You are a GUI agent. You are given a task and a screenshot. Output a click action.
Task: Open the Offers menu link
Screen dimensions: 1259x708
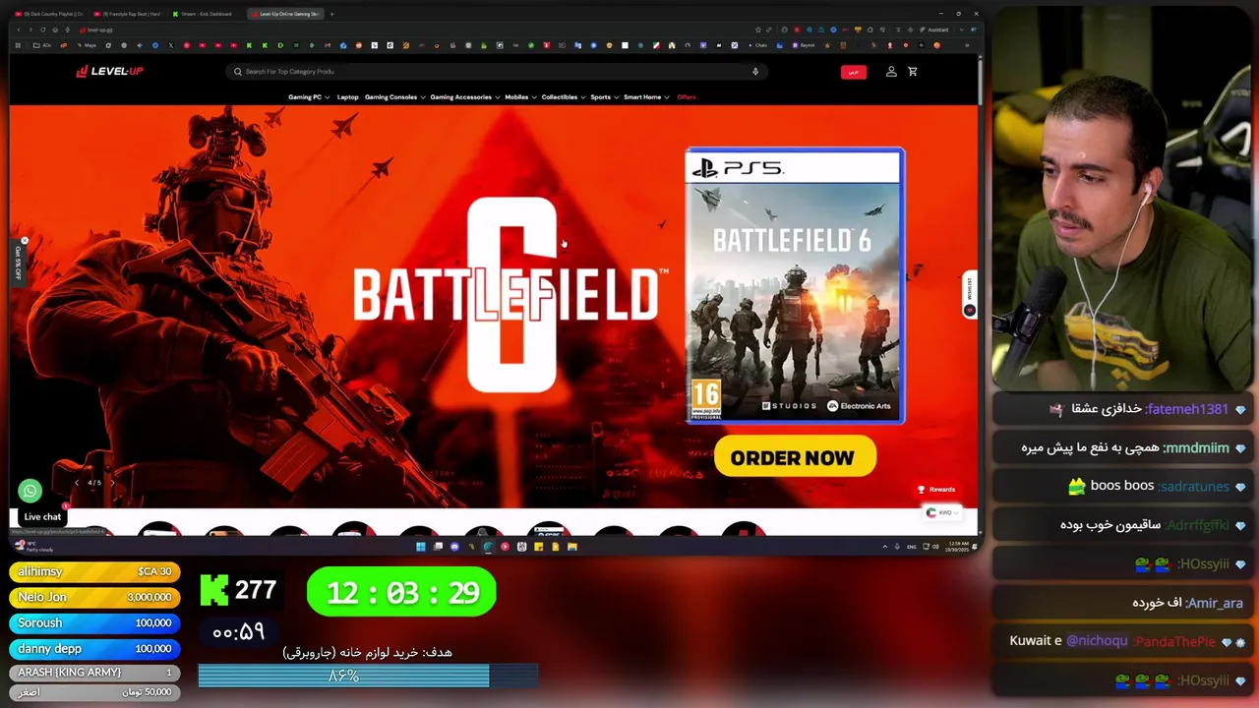coord(687,97)
